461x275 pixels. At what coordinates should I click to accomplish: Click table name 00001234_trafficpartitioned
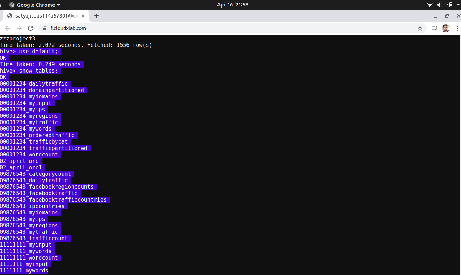click(x=43, y=148)
